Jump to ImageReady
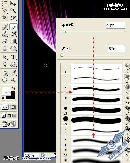The width and height of the screenshot is (130, 163). point(9,124)
